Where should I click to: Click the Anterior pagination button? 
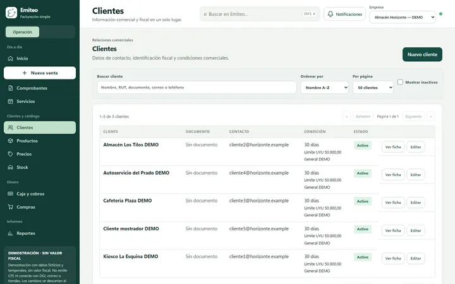tap(363, 117)
